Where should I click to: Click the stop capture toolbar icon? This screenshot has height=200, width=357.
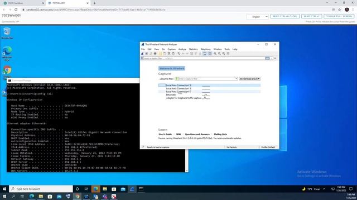147,53
